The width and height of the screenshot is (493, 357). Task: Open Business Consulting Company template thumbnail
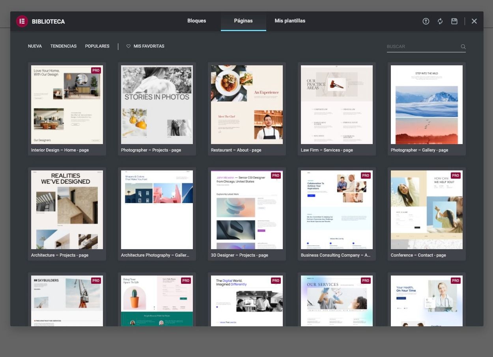click(337, 210)
